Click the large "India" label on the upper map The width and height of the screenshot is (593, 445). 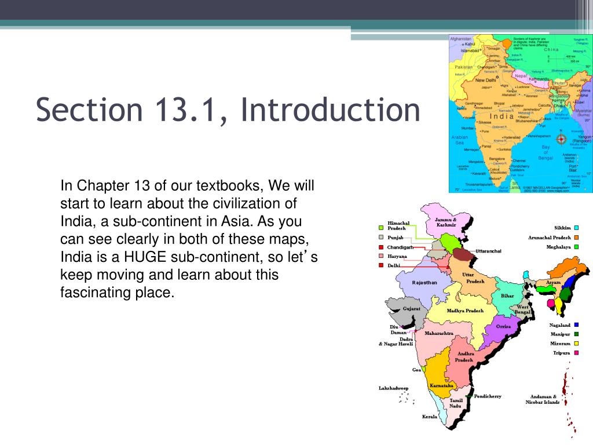point(502,116)
